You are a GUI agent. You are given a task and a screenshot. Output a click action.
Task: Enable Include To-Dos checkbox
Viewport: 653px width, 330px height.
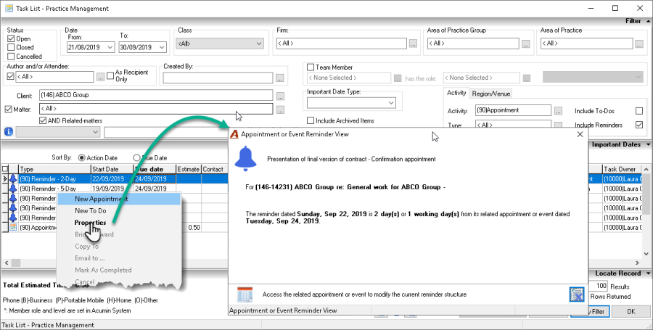click(x=639, y=111)
